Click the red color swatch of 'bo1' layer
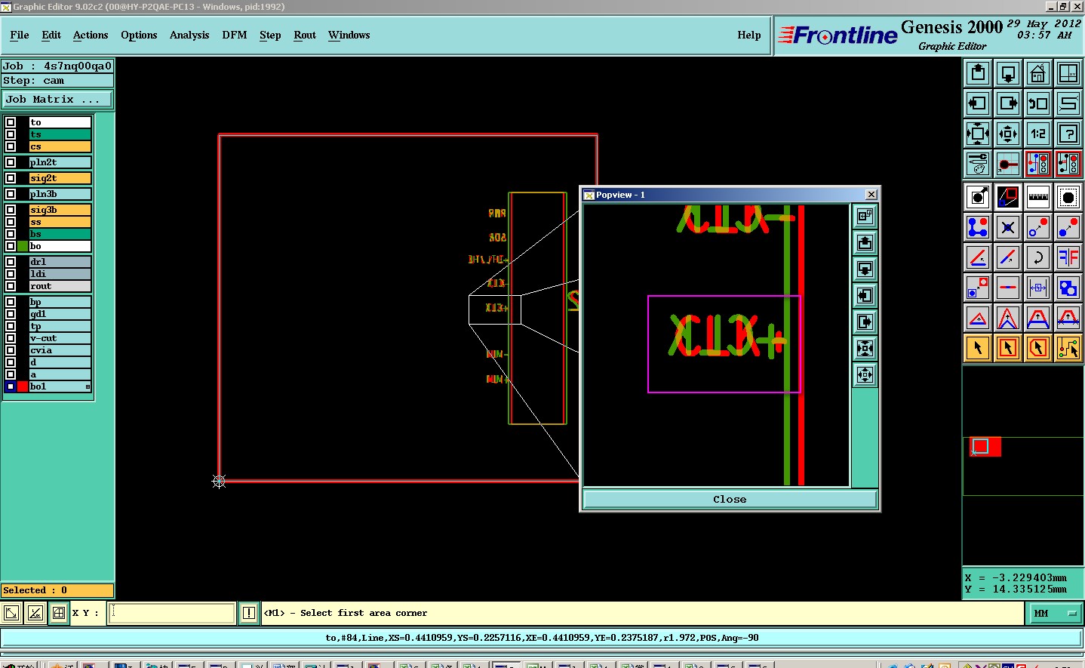This screenshot has width=1085, height=668. pos(23,386)
